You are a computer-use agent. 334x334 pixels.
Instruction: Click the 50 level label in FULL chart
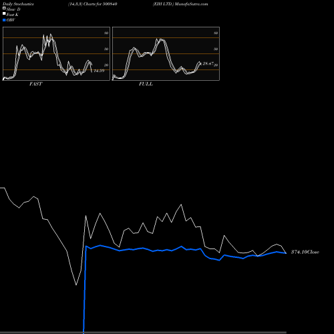[x=216, y=49]
